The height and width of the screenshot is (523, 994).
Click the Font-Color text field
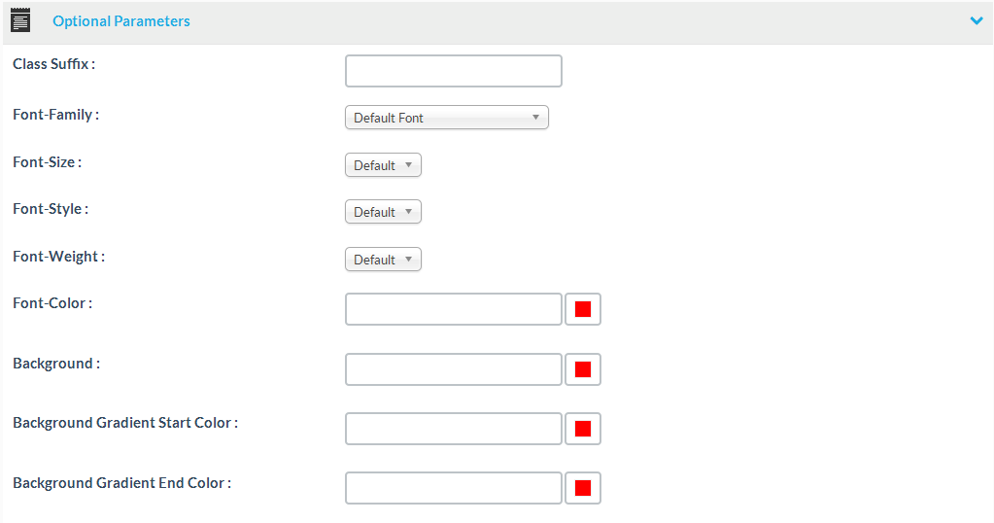(453, 309)
